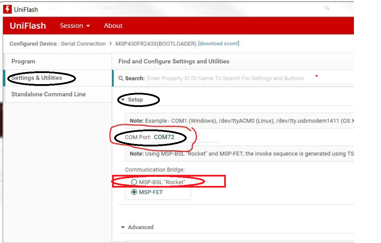The image size is (381, 243).
Task: Click the MSP430FR2433(BOOTLOADER) device text
Action: point(156,44)
